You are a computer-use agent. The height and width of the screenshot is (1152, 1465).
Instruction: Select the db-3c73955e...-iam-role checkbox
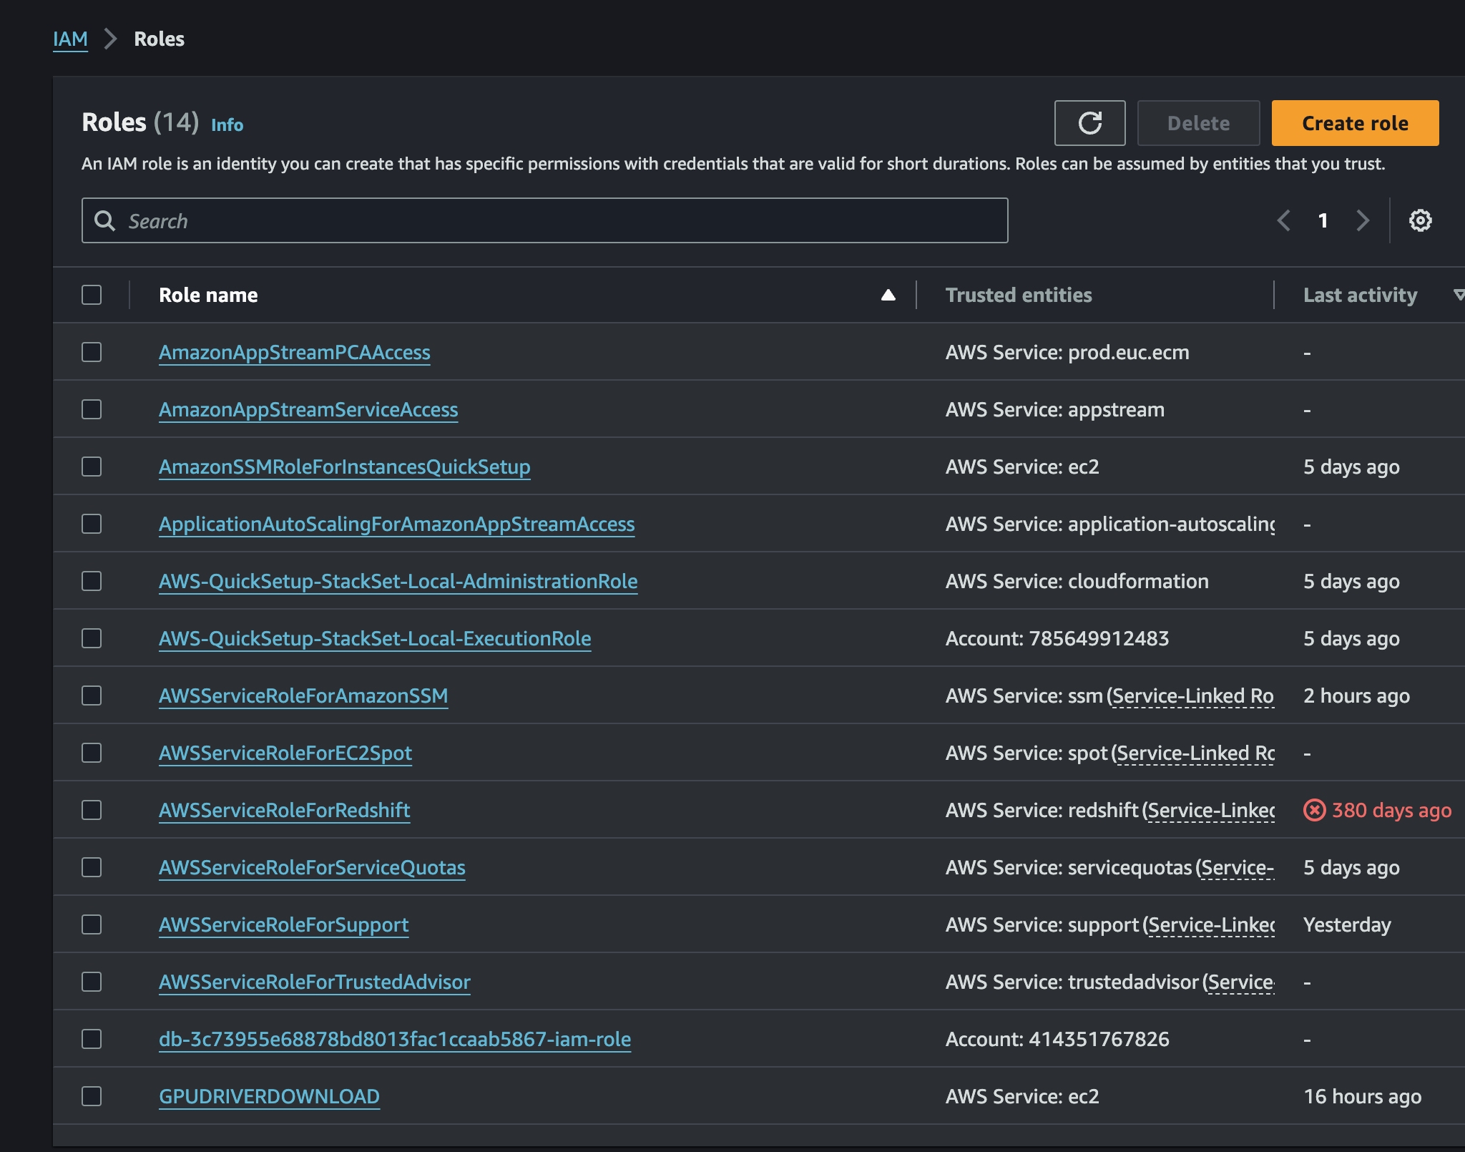click(92, 1039)
